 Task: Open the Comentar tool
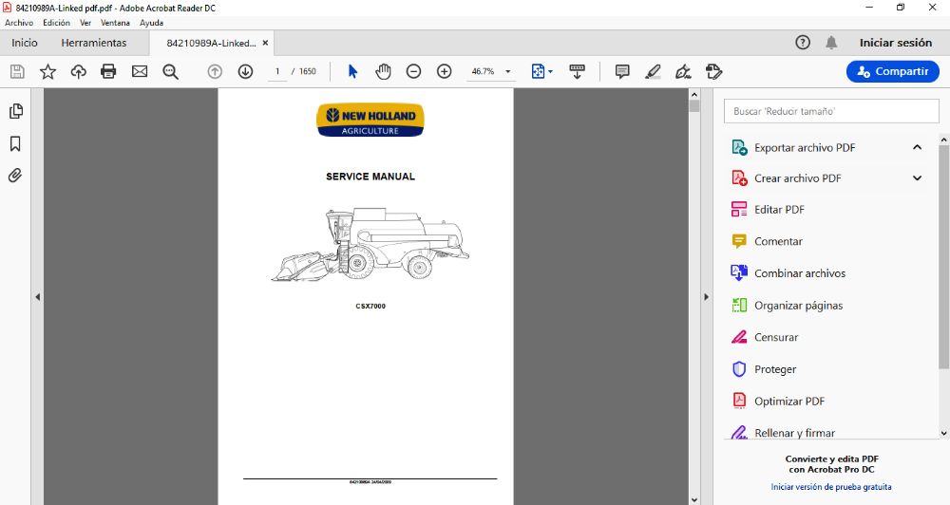pyautogui.click(x=778, y=241)
